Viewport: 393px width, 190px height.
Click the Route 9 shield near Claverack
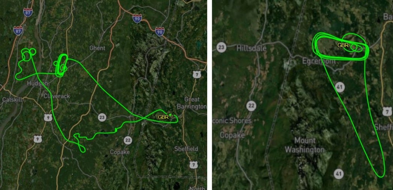click(x=48, y=117)
